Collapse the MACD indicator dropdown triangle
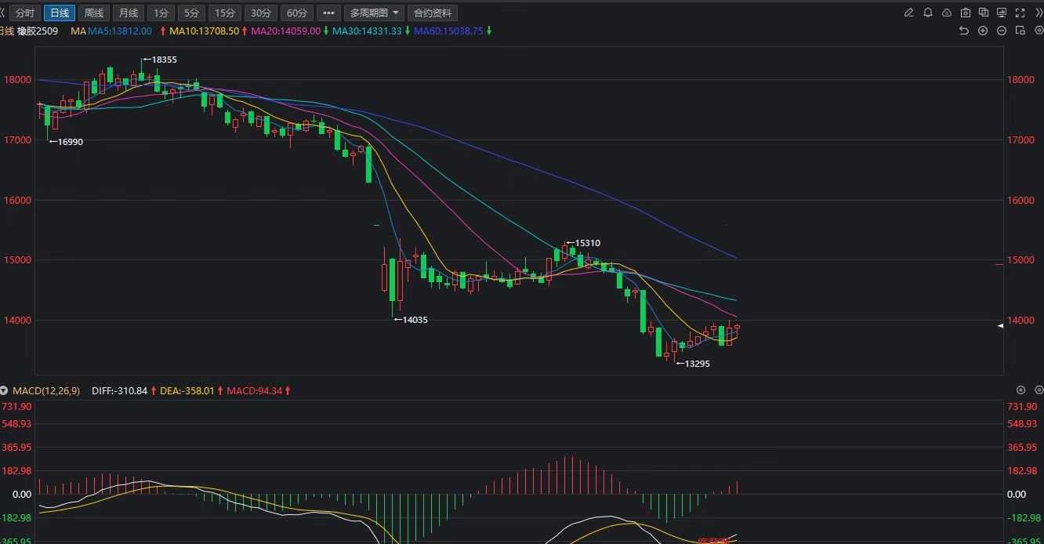The width and height of the screenshot is (1044, 544). click(4, 390)
